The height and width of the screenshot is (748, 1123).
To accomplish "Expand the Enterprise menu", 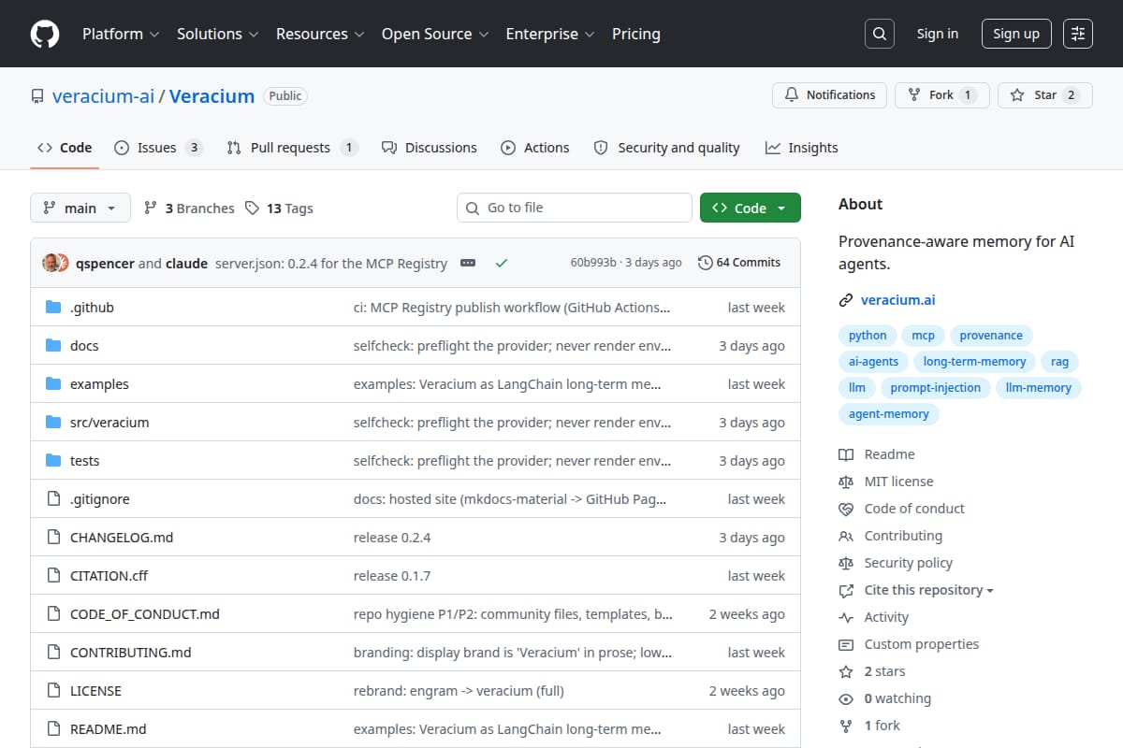I will coord(550,34).
